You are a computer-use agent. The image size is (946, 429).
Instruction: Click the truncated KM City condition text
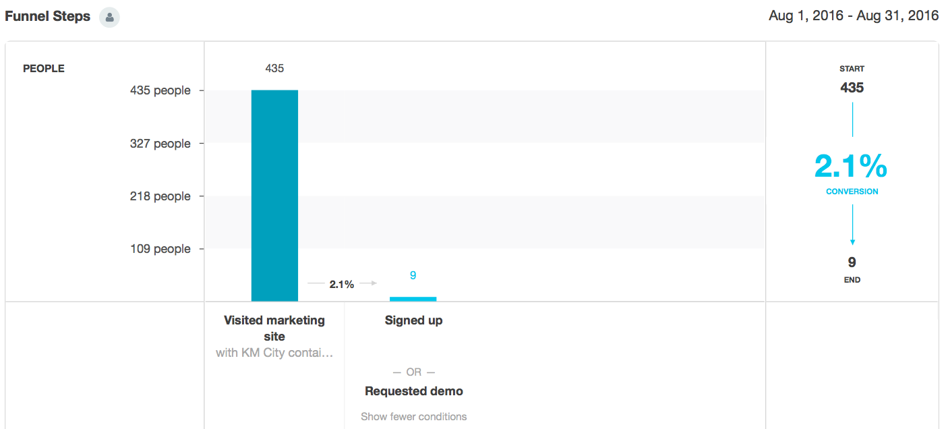click(x=274, y=353)
